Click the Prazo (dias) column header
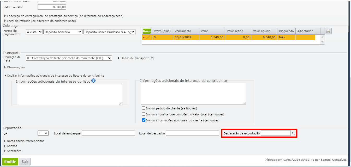 pos(162,31)
